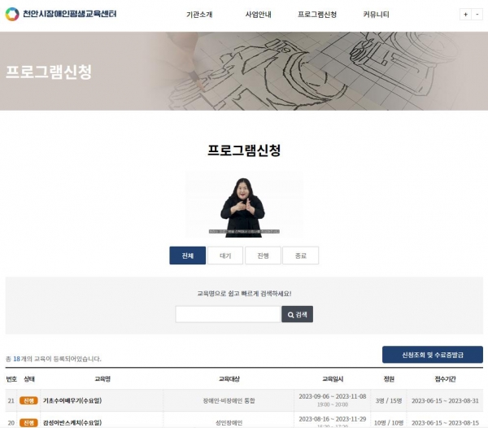Screen dimensions: 488x428
Task: Click the 교육명 column header
Action: click(x=102, y=379)
